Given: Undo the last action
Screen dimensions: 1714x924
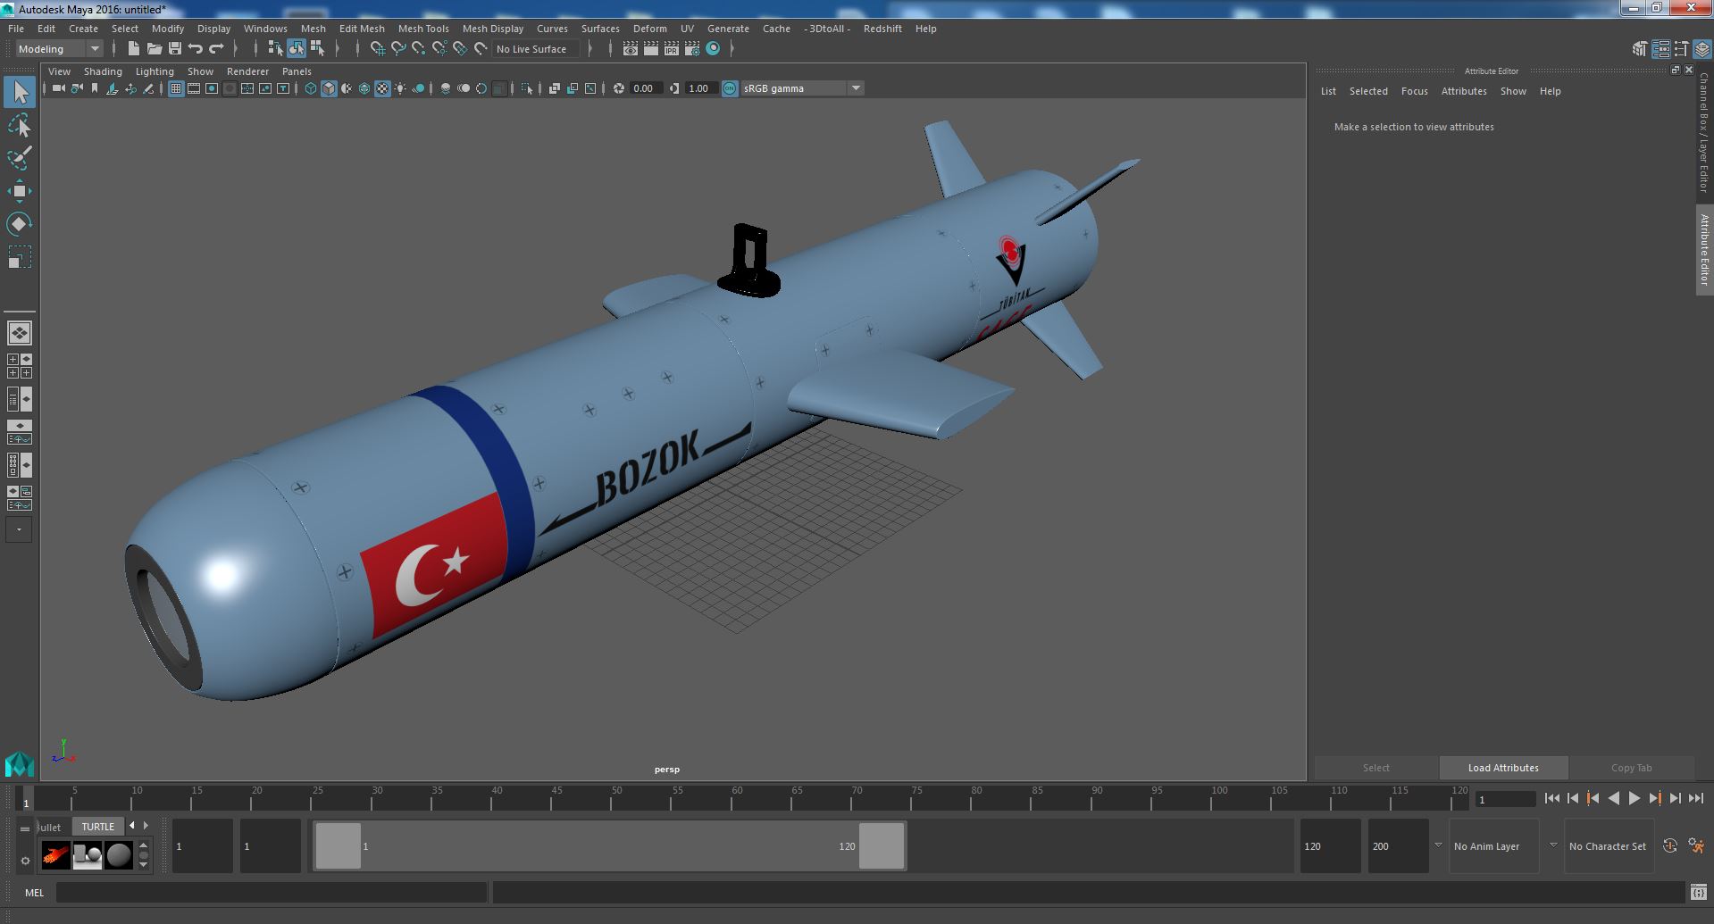Looking at the screenshot, I should [x=196, y=49].
